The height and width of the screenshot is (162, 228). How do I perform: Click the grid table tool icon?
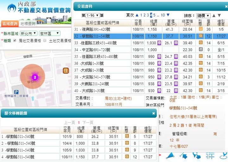coord(210,156)
